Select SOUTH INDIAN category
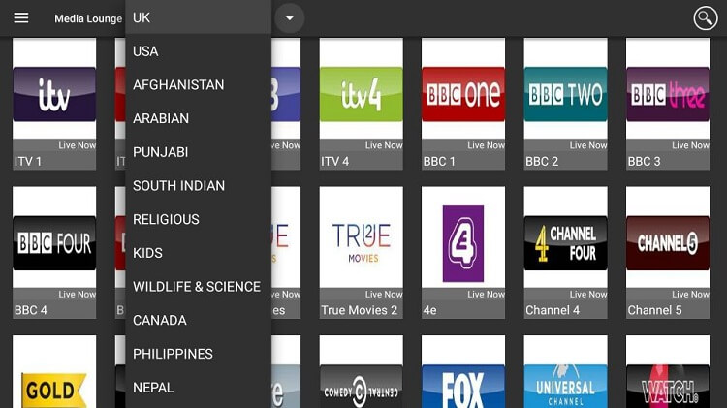 click(x=198, y=186)
